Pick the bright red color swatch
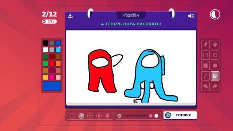The height and width of the screenshot is (131, 233). tap(52, 63)
